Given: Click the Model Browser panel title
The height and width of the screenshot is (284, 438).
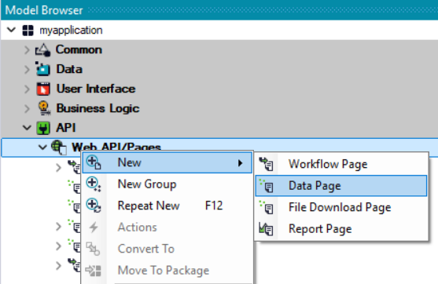Looking at the screenshot, I should (x=44, y=10).
